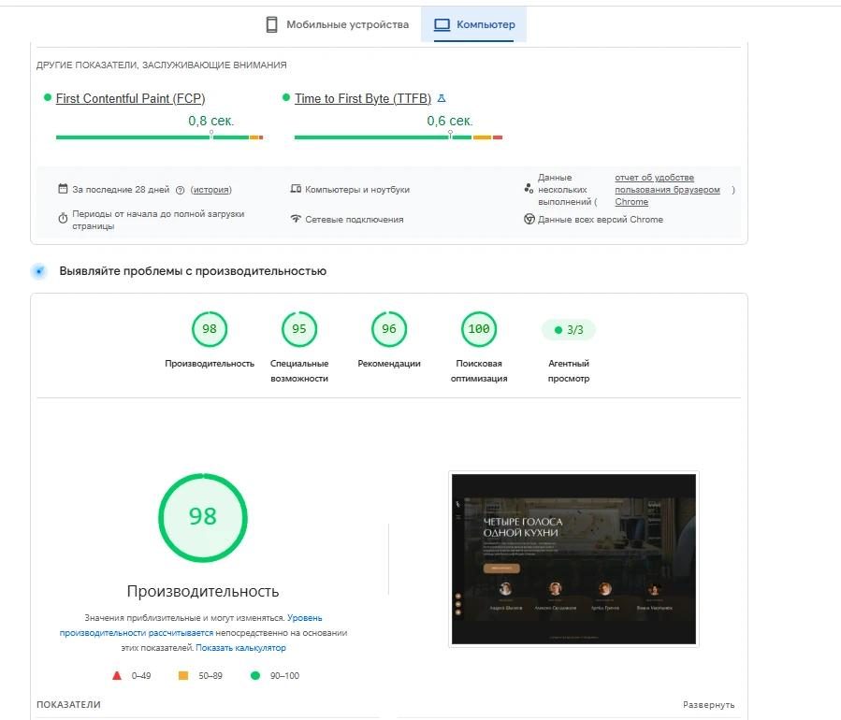Open Time to First Byte (TTFB) link
The width and height of the screenshot is (841, 720).
pyautogui.click(x=363, y=98)
